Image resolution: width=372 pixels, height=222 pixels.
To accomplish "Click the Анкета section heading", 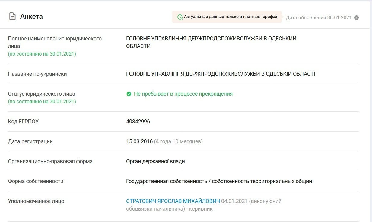I will pyautogui.click(x=31, y=17).
